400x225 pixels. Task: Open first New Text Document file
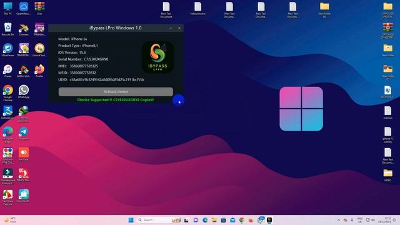click(166, 10)
